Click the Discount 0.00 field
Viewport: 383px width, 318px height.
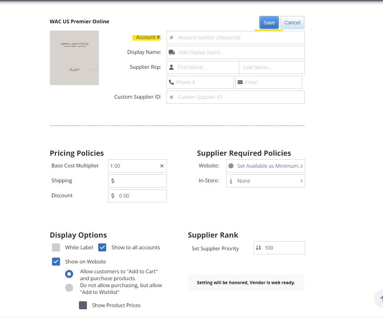coord(137,196)
